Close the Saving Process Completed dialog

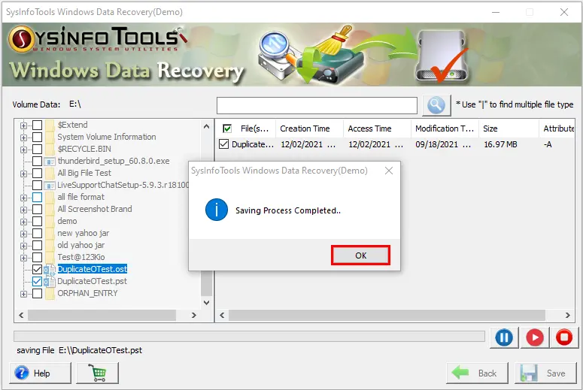(x=389, y=171)
